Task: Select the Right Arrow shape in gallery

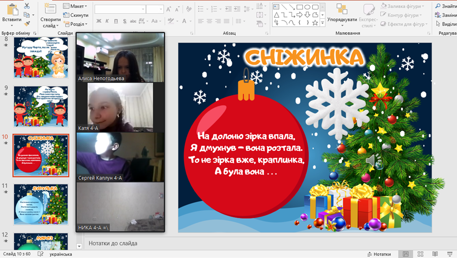Action: [x=300, y=15]
